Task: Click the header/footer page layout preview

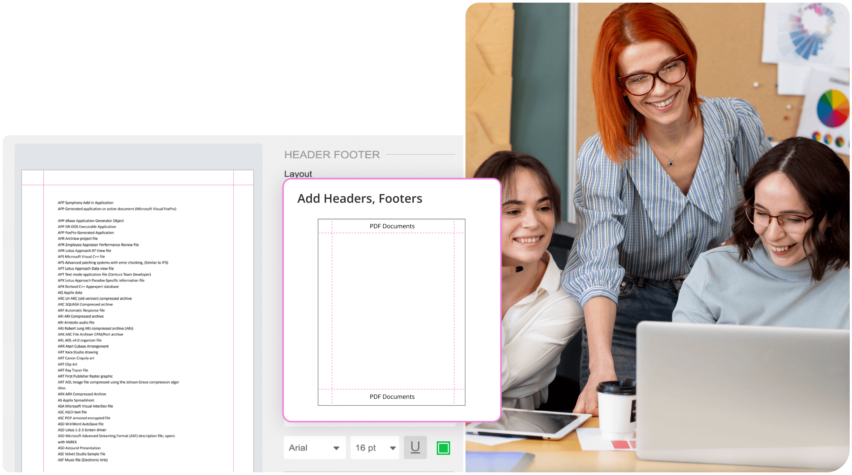Action: (x=392, y=312)
